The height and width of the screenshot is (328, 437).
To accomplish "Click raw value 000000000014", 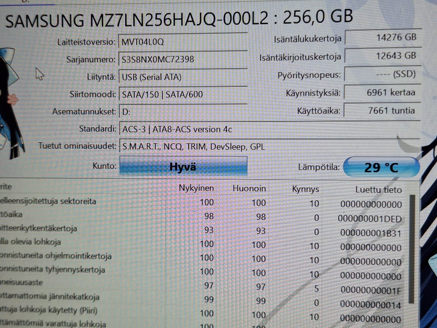I will [x=371, y=305].
